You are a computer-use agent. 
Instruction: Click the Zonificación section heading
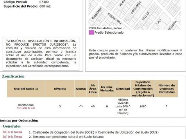point(13,76)
